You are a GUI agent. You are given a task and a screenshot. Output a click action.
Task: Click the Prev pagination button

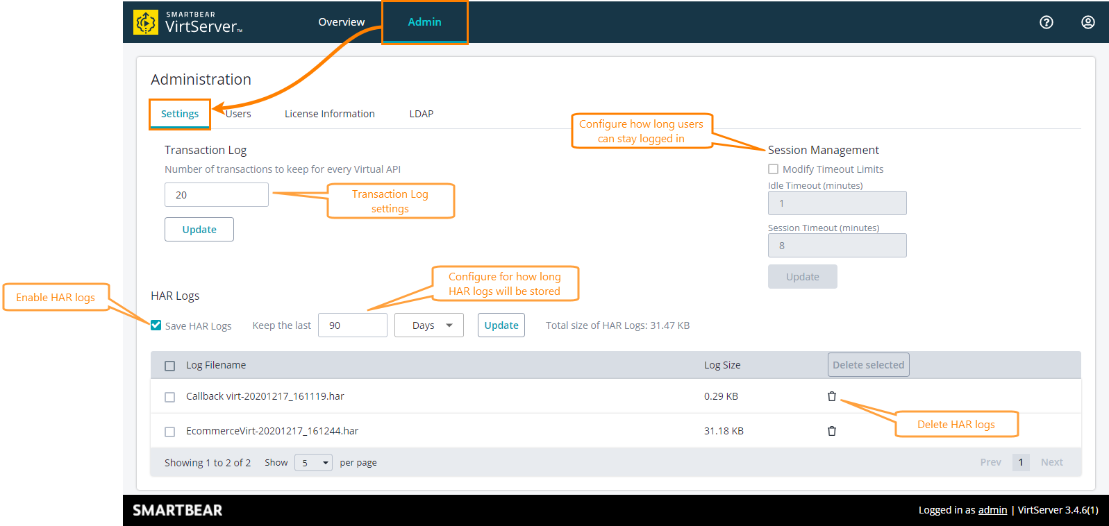point(991,462)
